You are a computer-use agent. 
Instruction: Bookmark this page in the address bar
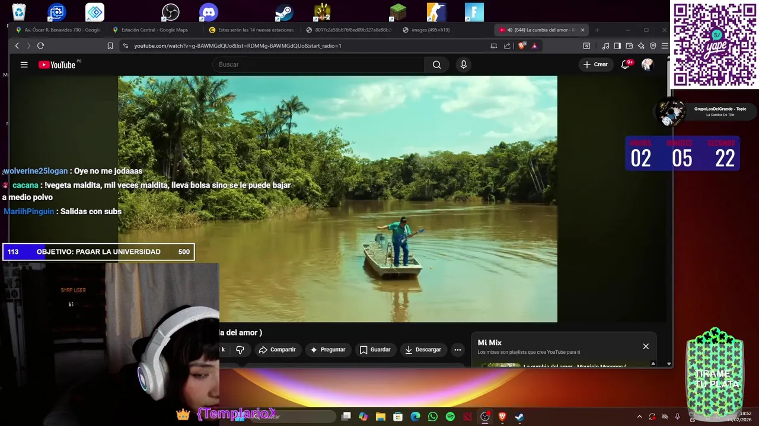(110, 46)
